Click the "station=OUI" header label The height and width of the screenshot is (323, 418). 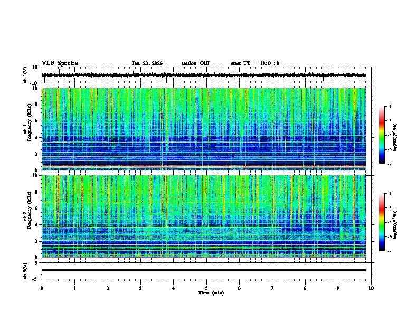(195, 63)
